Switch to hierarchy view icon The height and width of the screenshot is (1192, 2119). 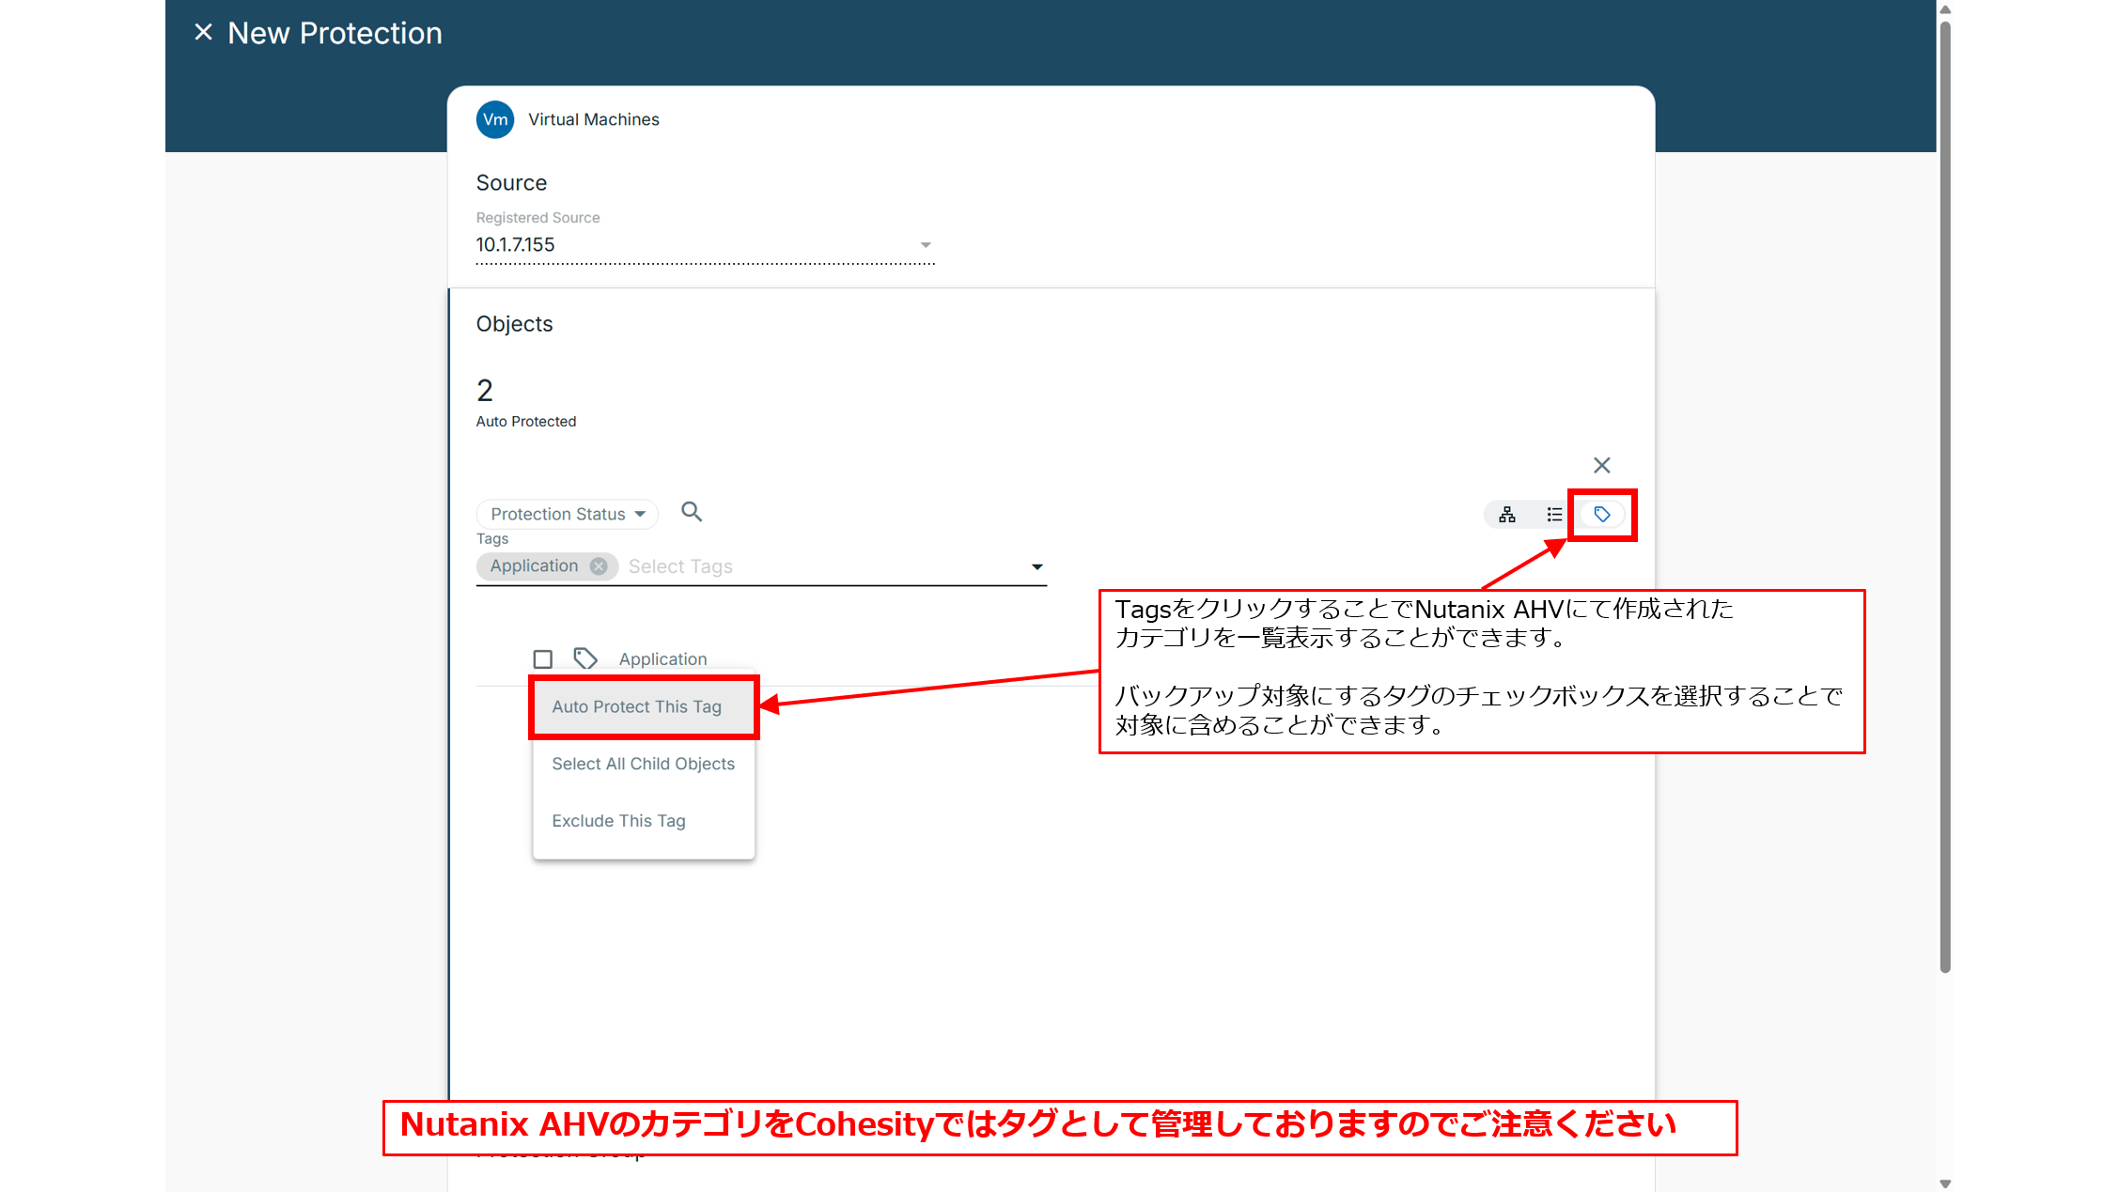(1505, 515)
